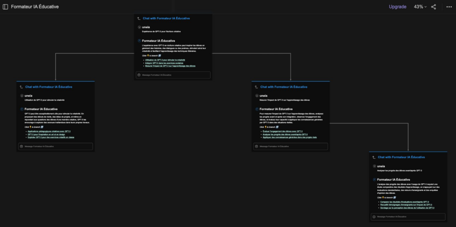Click the branch arrow icon on the top chat card

click(138, 19)
